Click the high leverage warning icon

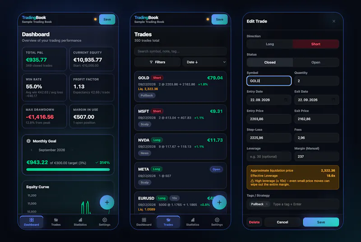(x=252, y=181)
